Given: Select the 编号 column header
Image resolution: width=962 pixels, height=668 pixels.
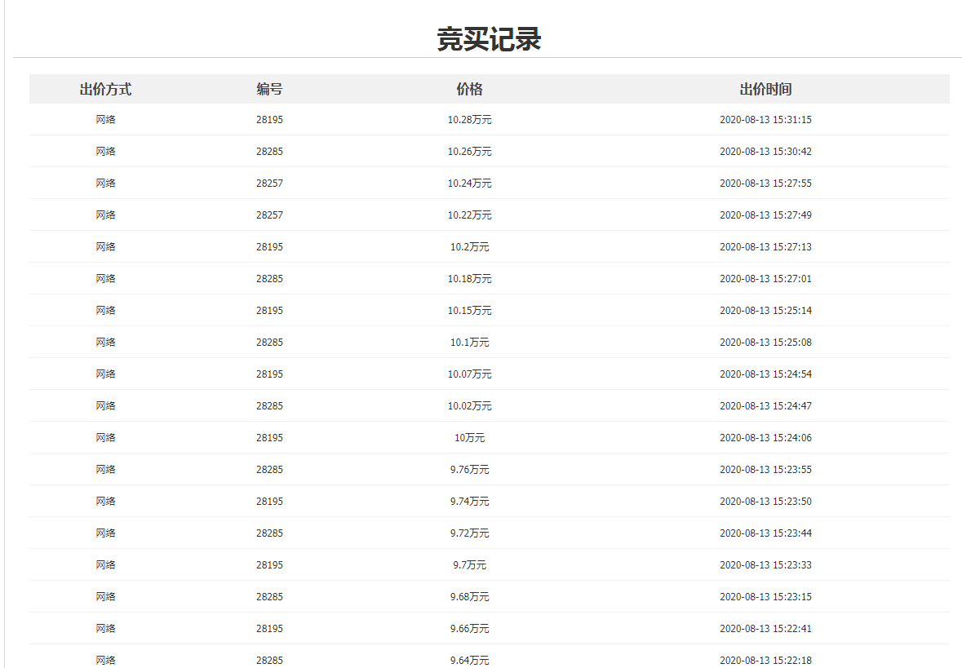Looking at the screenshot, I should click(x=269, y=89).
